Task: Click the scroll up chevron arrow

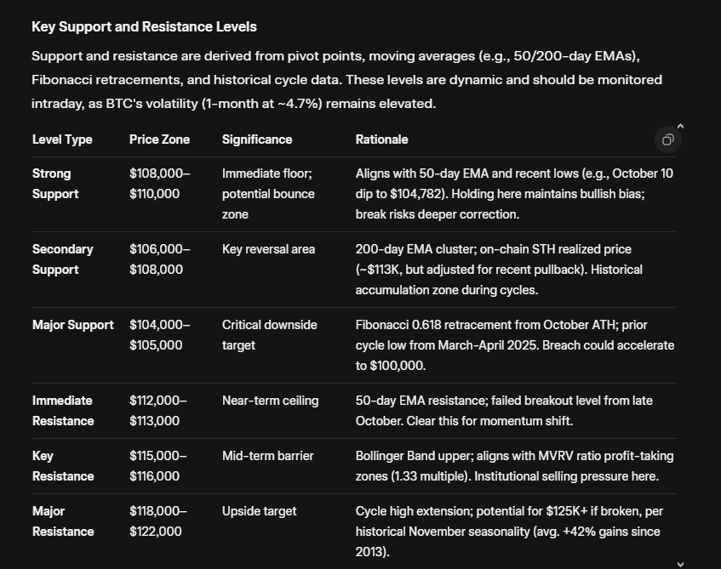Action: click(x=680, y=127)
